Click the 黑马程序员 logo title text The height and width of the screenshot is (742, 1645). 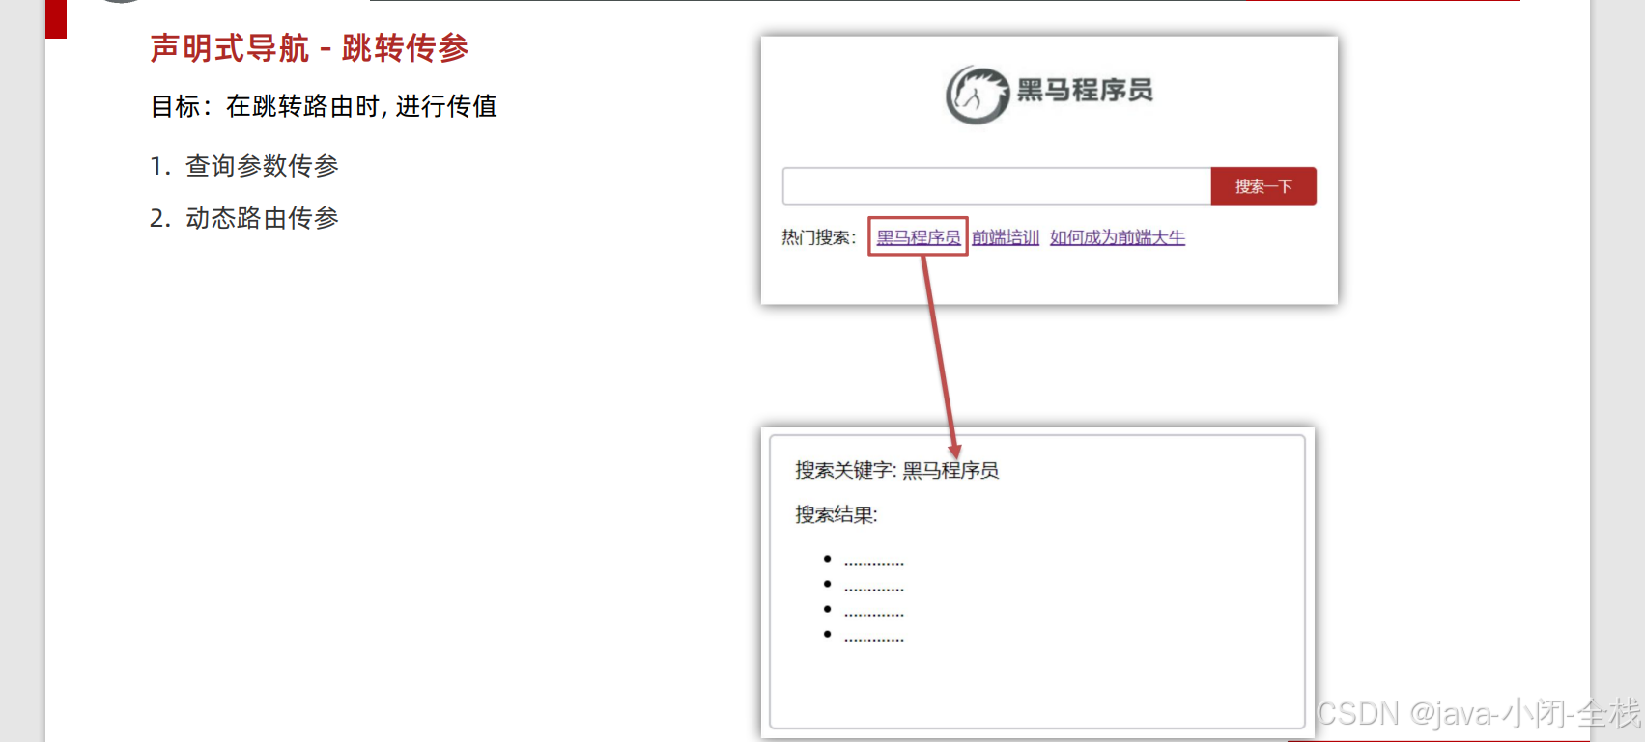tap(1085, 91)
